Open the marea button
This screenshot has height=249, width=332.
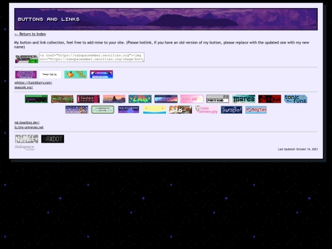(243, 99)
